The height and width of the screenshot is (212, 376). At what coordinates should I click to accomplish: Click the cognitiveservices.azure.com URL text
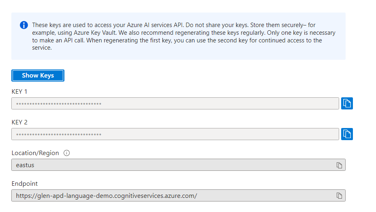coord(107,196)
